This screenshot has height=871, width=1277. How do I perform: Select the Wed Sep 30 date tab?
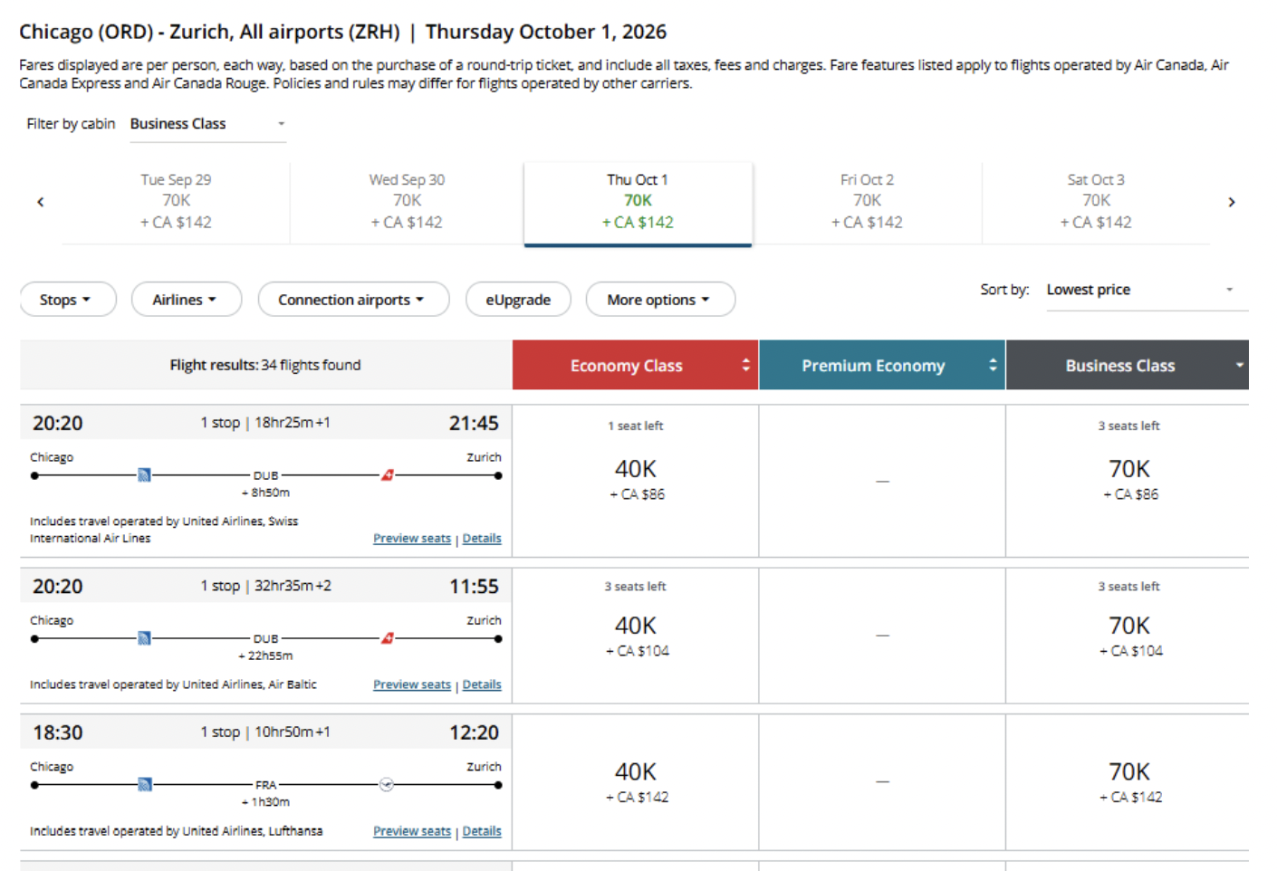coord(407,201)
